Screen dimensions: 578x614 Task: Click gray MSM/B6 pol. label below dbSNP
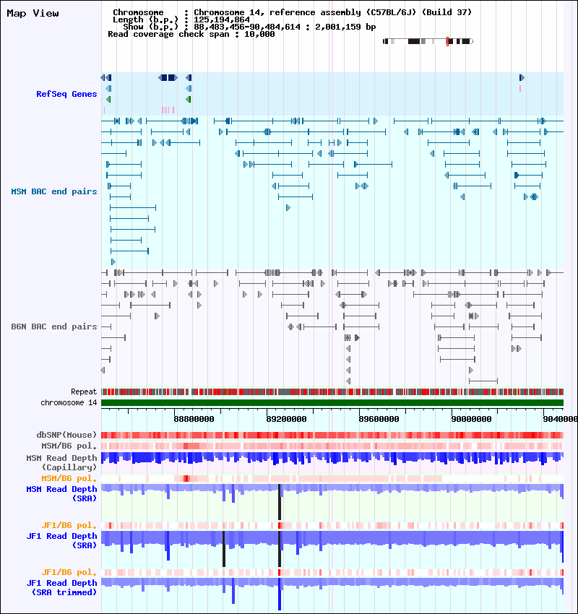[69, 446]
